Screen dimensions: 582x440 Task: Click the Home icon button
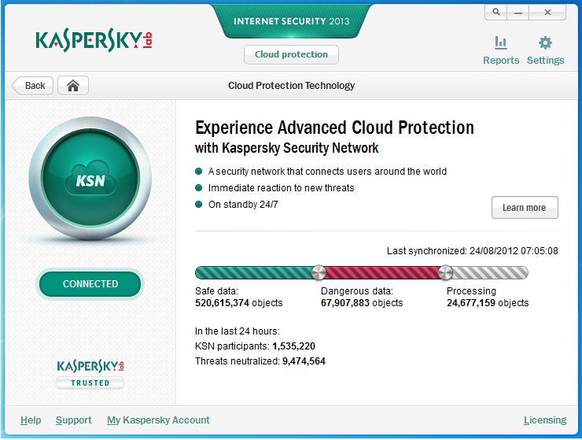click(x=73, y=86)
